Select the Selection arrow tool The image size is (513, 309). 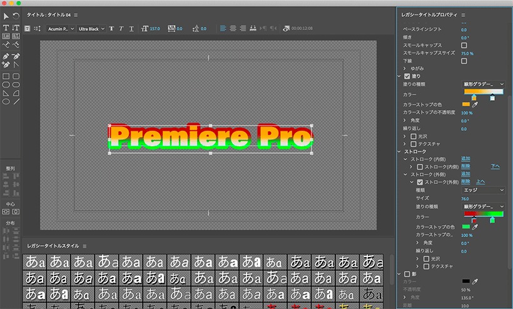tap(6, 16)
